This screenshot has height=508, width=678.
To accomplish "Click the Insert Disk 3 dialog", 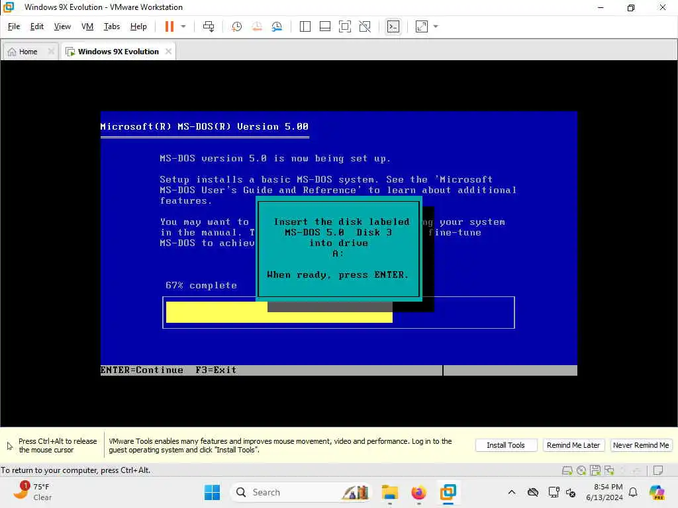I will (x=338, y=249).
